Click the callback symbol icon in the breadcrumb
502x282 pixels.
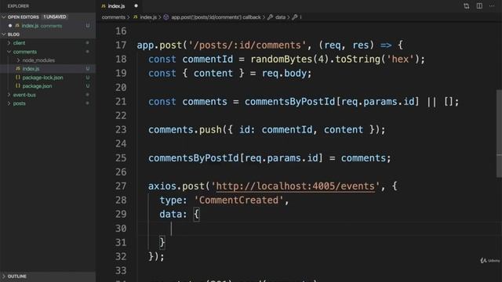(166, 17)
